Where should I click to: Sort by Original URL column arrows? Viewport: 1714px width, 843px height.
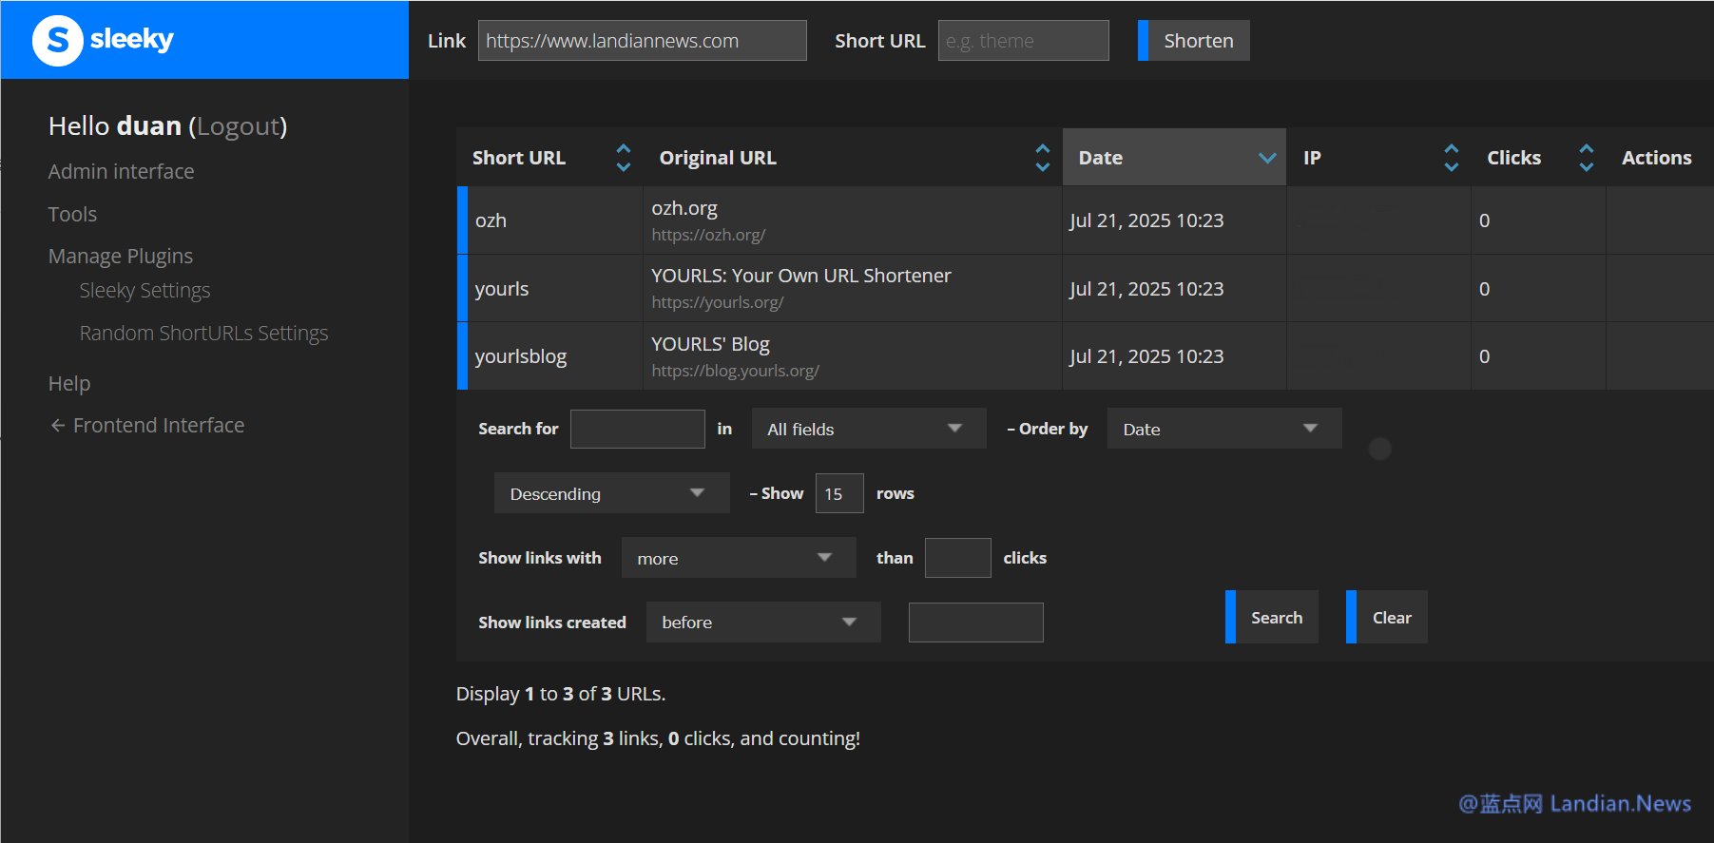pyautogui.click(x=1042, y=158)
